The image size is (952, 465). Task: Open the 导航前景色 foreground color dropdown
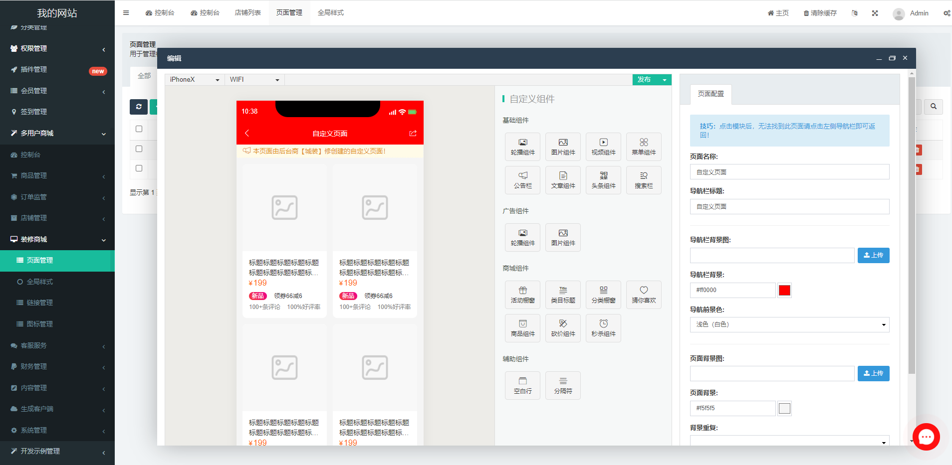pyautogui.click(x=789, y=324)
